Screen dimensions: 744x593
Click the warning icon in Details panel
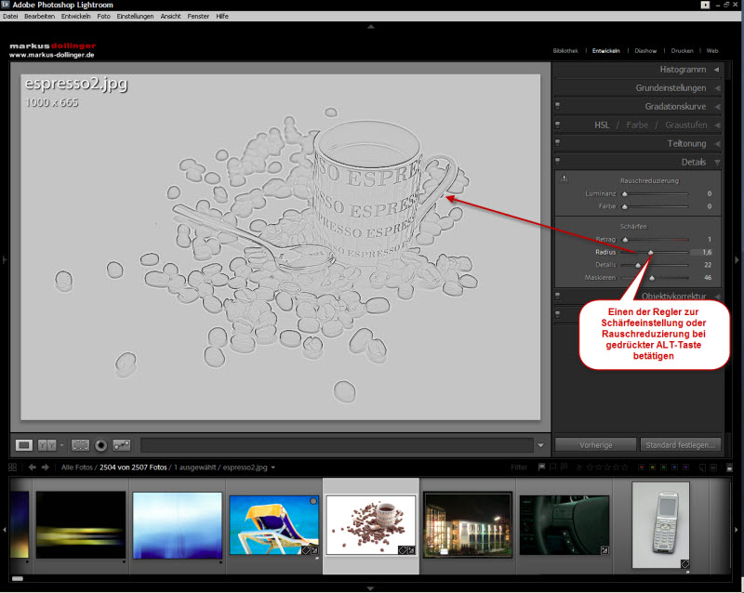click(x=564, y=178)
